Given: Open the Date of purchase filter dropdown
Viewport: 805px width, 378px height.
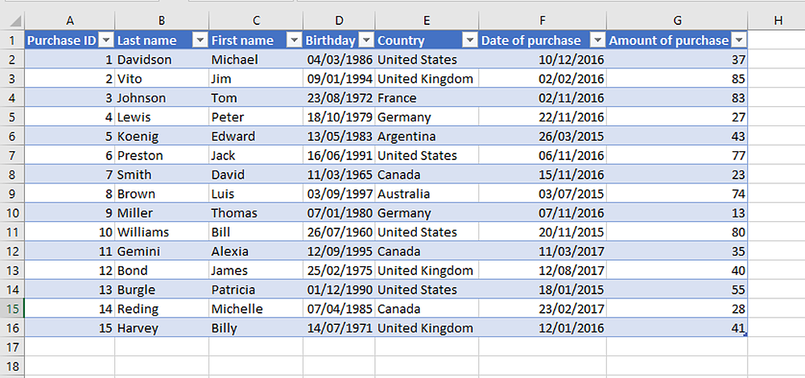Looking at the screenshot, I should (597, 40).
